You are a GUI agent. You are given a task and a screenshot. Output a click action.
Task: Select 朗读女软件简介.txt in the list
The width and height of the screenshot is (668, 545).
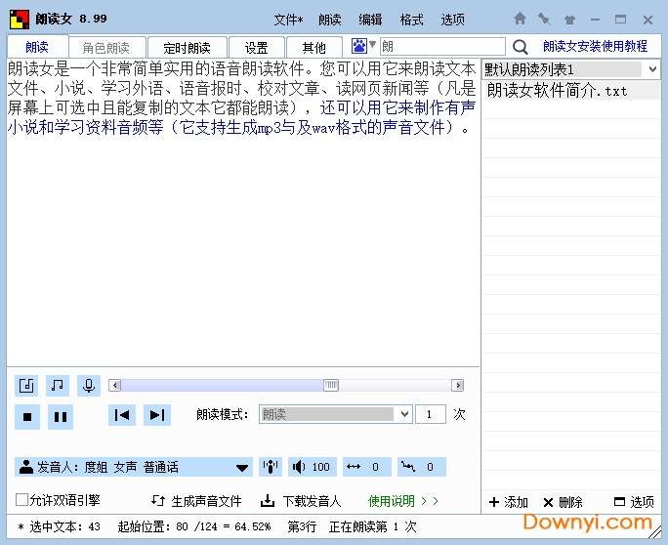[x=557, y=91]
